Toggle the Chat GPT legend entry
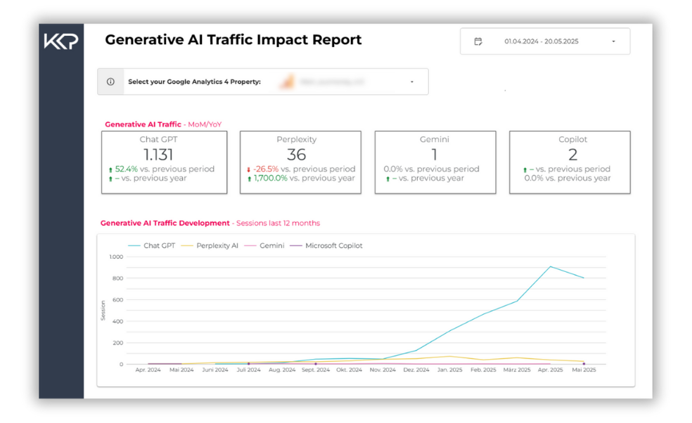The height and width of the screenshot is (423, 692). pyautogui.click(x=151, y=246)
